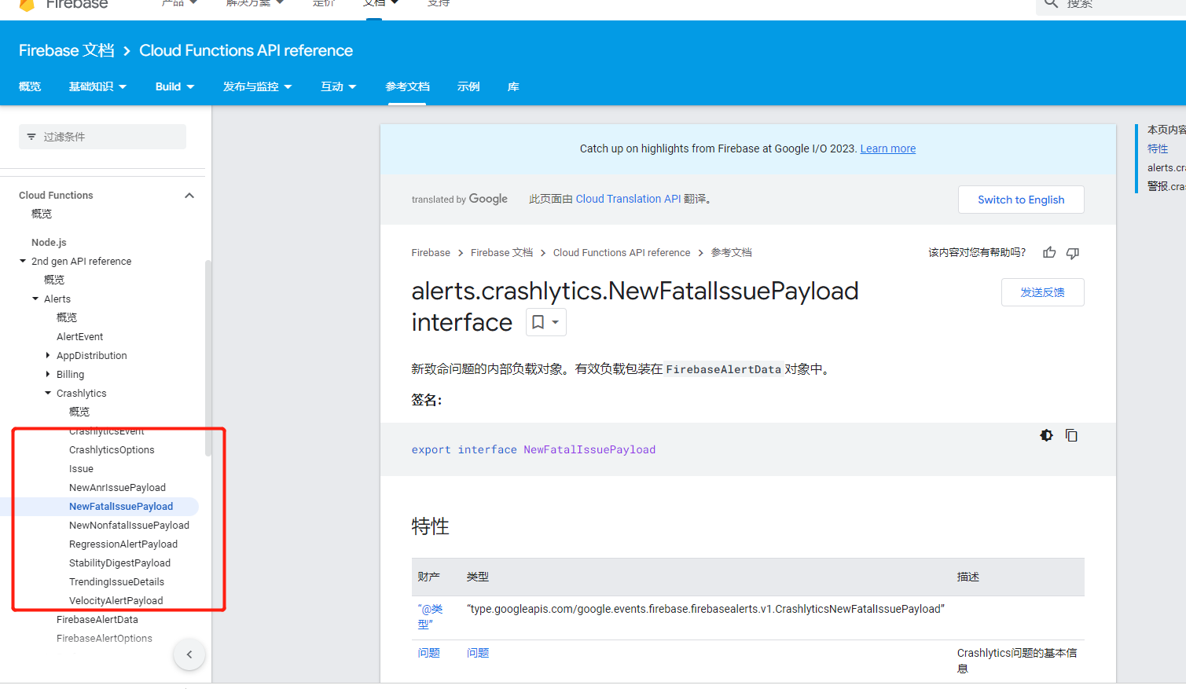Open the Learn more link in banner
This screenshot has height=689, width=1186.
888,148
